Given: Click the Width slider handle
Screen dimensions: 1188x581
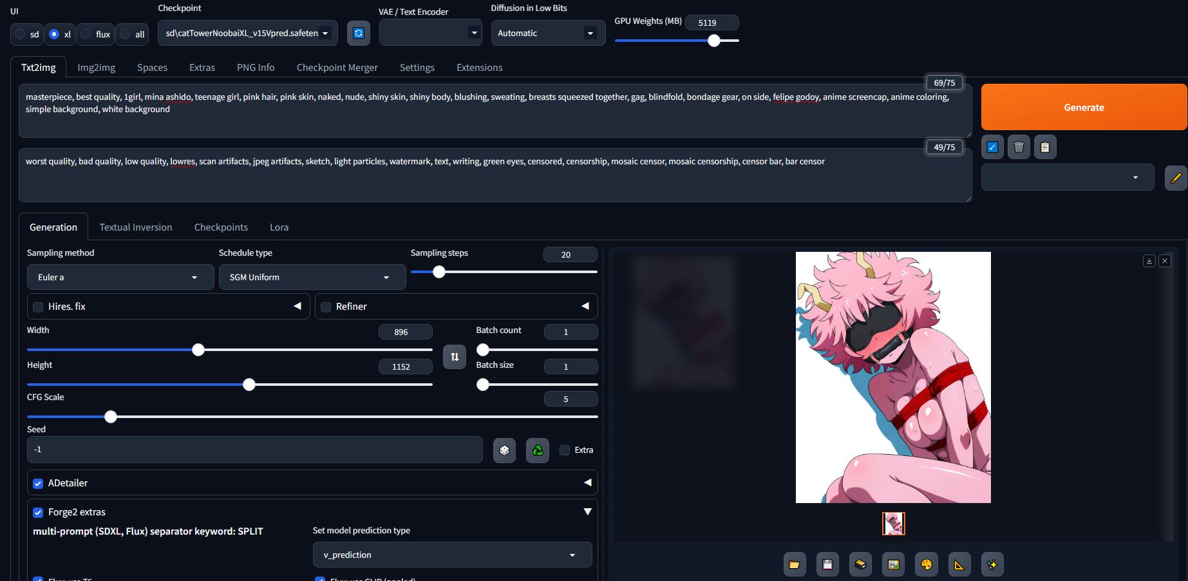Looking at the screenshot, I should [198, 350].
